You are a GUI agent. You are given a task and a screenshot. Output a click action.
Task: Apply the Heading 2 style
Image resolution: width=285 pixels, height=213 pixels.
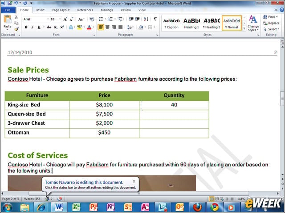click(212, 23)
